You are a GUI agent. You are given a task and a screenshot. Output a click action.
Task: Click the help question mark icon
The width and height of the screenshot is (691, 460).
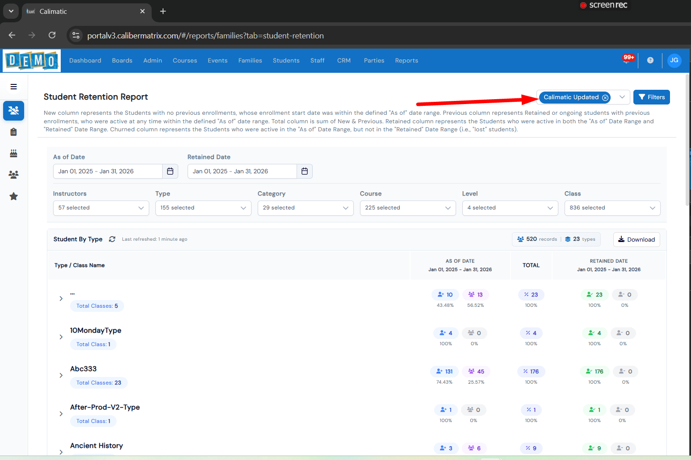tap(650, 60)
